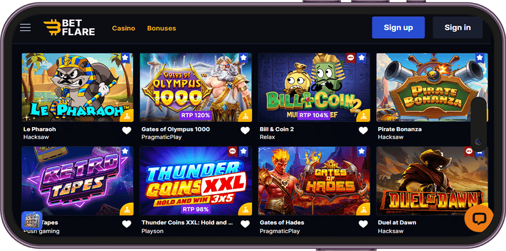This screenshot has width=506, height=251.
Task: Click the Sign up button
Action: click(398, 28)
